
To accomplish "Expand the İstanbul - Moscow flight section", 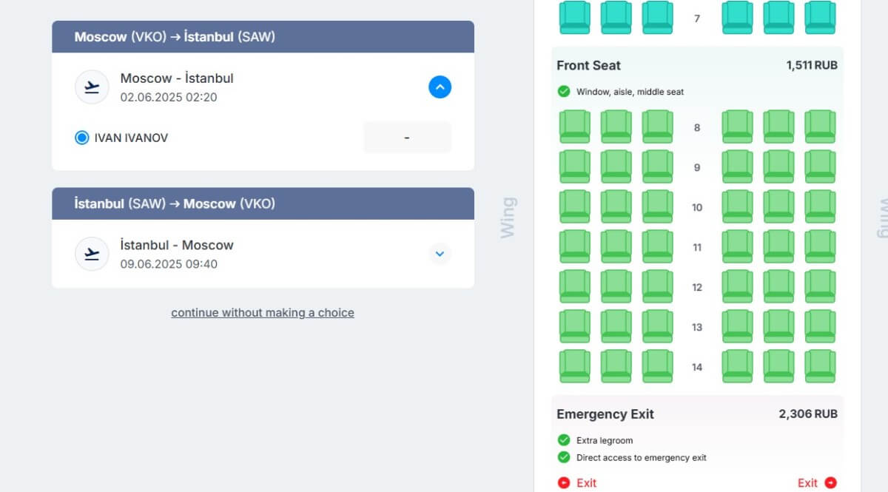I will click(440, 254).
